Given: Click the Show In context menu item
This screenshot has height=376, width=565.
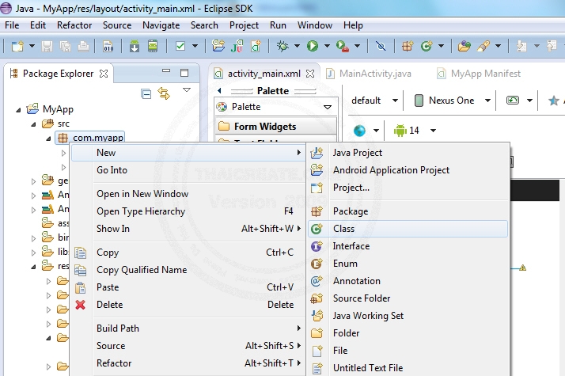Looking at the screenshot, I should tap(188, 229).
